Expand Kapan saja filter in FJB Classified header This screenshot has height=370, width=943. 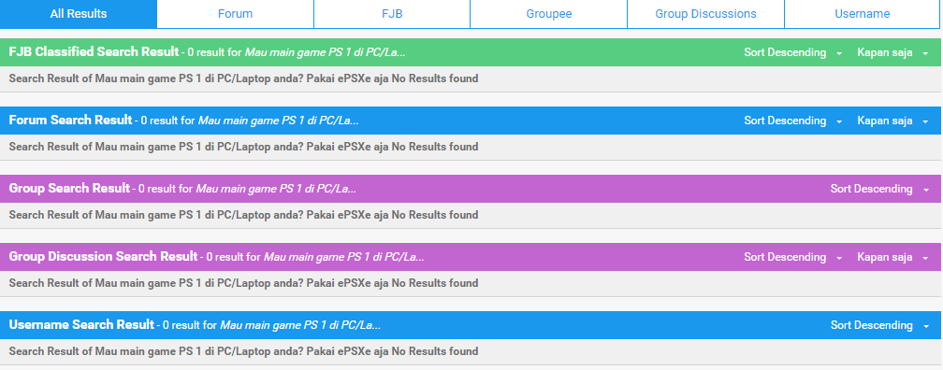(893, 52)
